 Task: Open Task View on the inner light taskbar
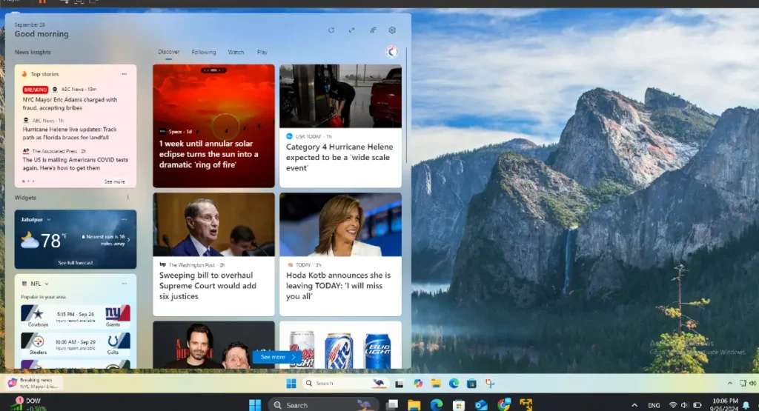click(x=399, y=384)
